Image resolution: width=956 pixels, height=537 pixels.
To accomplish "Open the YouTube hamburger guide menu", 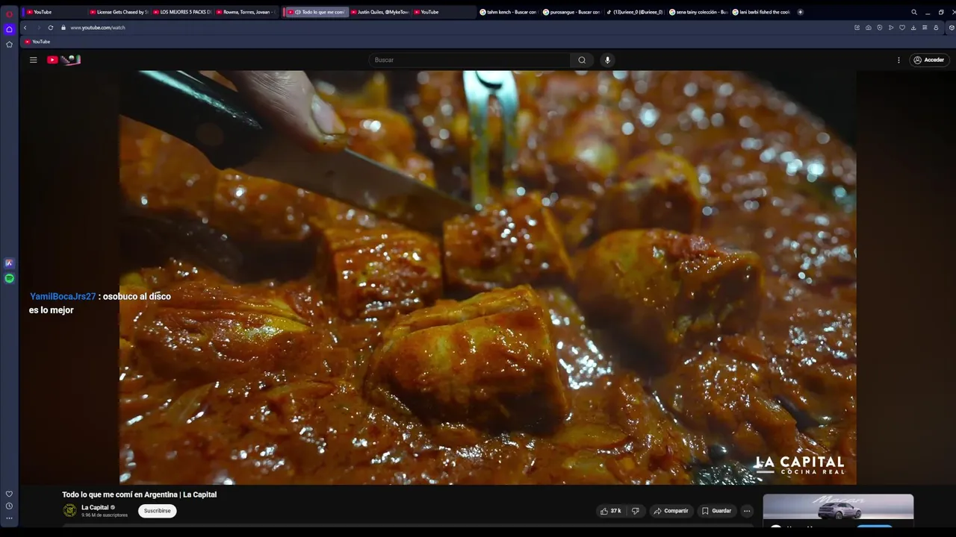I will point(33,60).
